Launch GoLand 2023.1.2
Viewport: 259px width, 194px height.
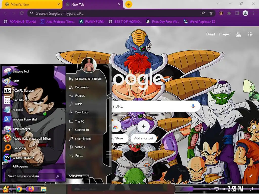(x=34, y=158)
